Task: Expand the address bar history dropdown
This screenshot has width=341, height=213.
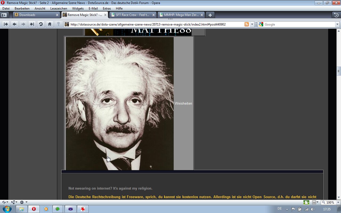Action: coord(252,24)
